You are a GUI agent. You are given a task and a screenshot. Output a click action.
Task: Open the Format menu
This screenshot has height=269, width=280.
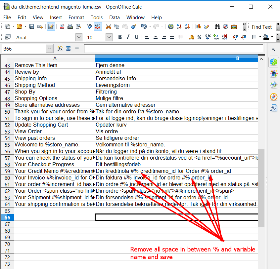[x=76, y=18]
